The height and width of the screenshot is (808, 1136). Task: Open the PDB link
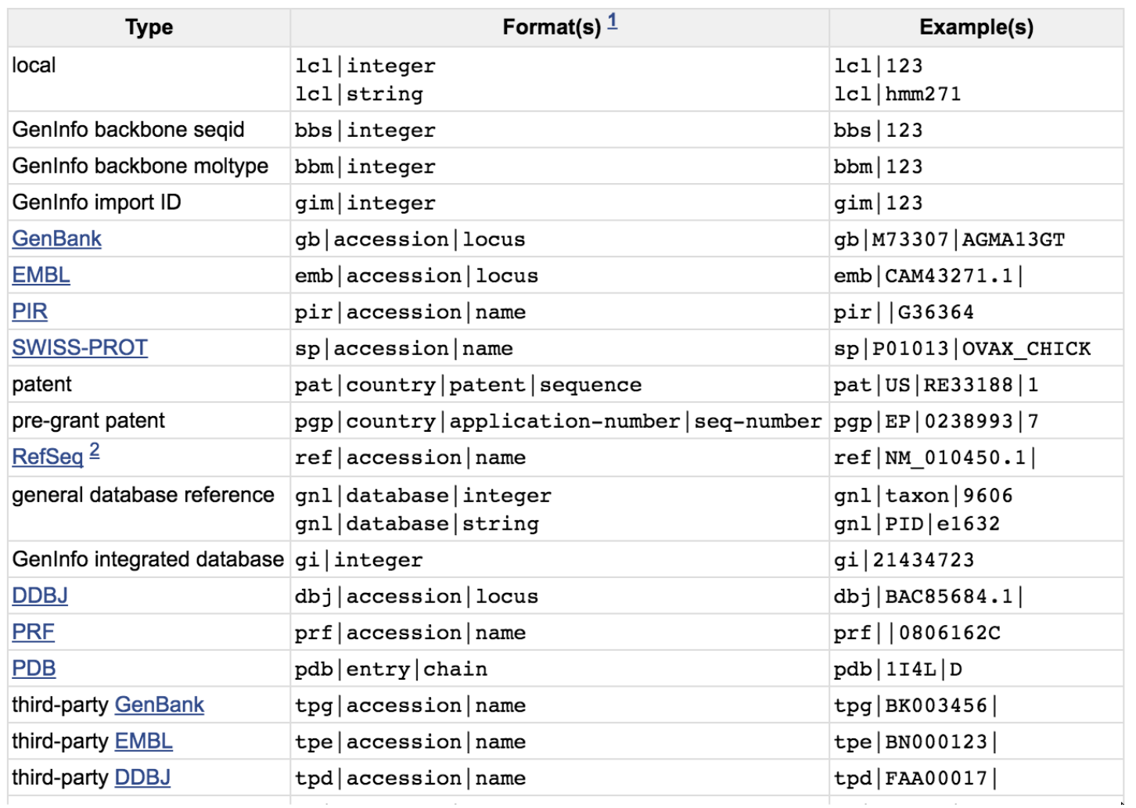(34, 669)
